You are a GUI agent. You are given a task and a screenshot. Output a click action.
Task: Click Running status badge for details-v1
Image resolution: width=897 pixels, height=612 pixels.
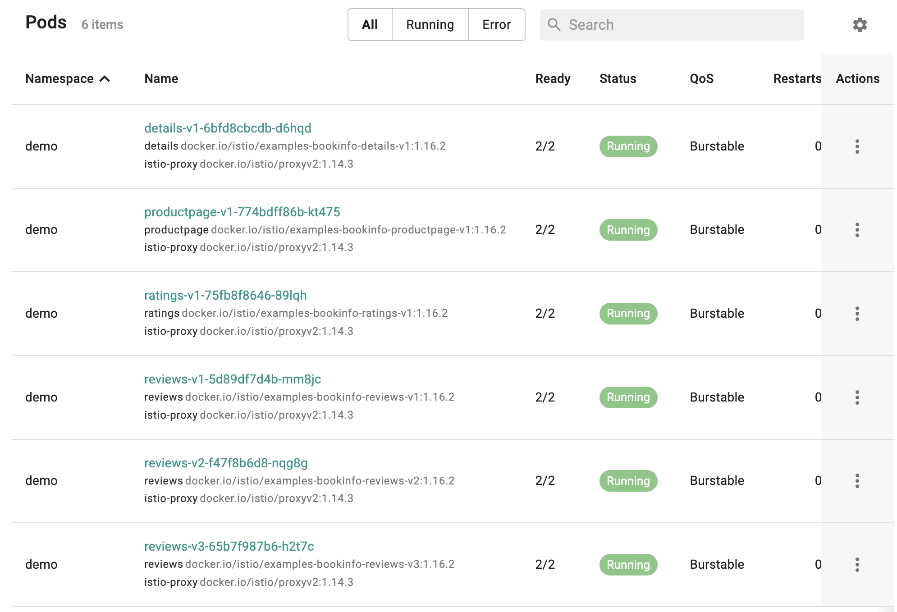tap(628, 146)
